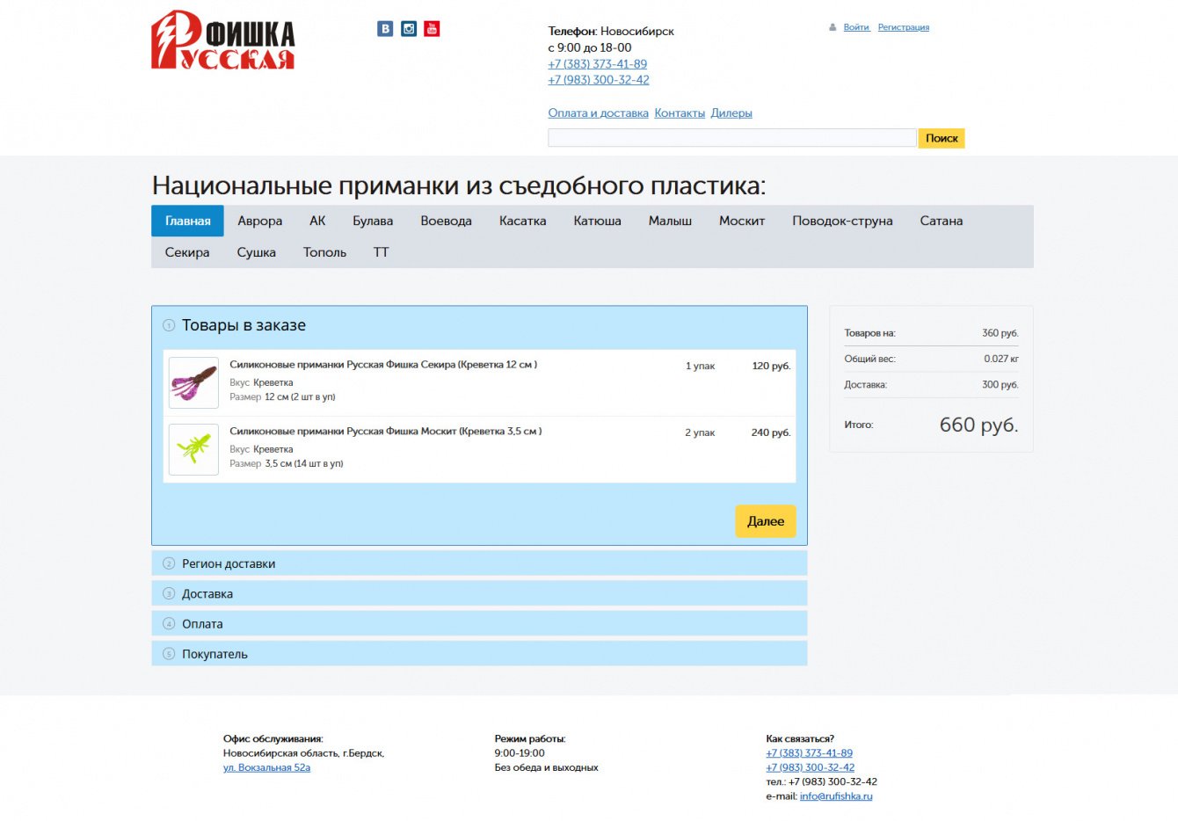Screen dimensions: 1178x821
Task: Open the Instagram social icon
Action: point(409,29)
